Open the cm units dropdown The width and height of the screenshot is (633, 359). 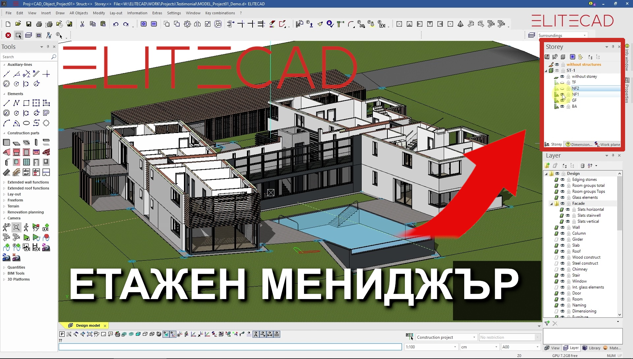[x=496, y=347]
